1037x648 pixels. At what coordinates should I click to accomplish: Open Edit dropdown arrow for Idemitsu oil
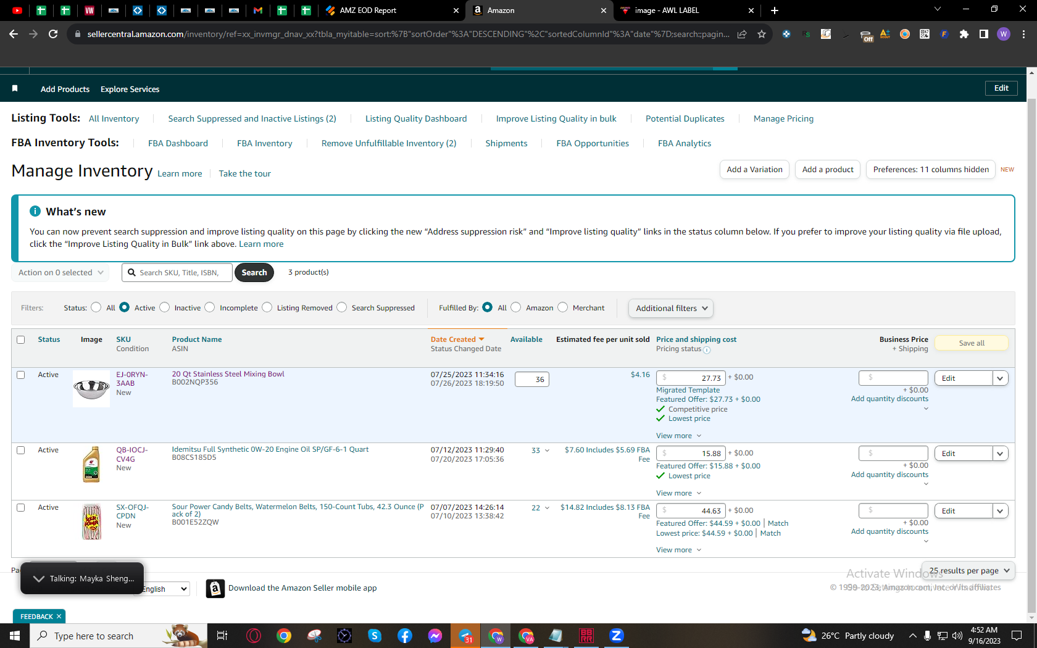(x=1001, y=454)
